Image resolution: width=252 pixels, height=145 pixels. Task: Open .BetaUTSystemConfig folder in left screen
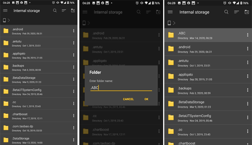tap(39, 92)
